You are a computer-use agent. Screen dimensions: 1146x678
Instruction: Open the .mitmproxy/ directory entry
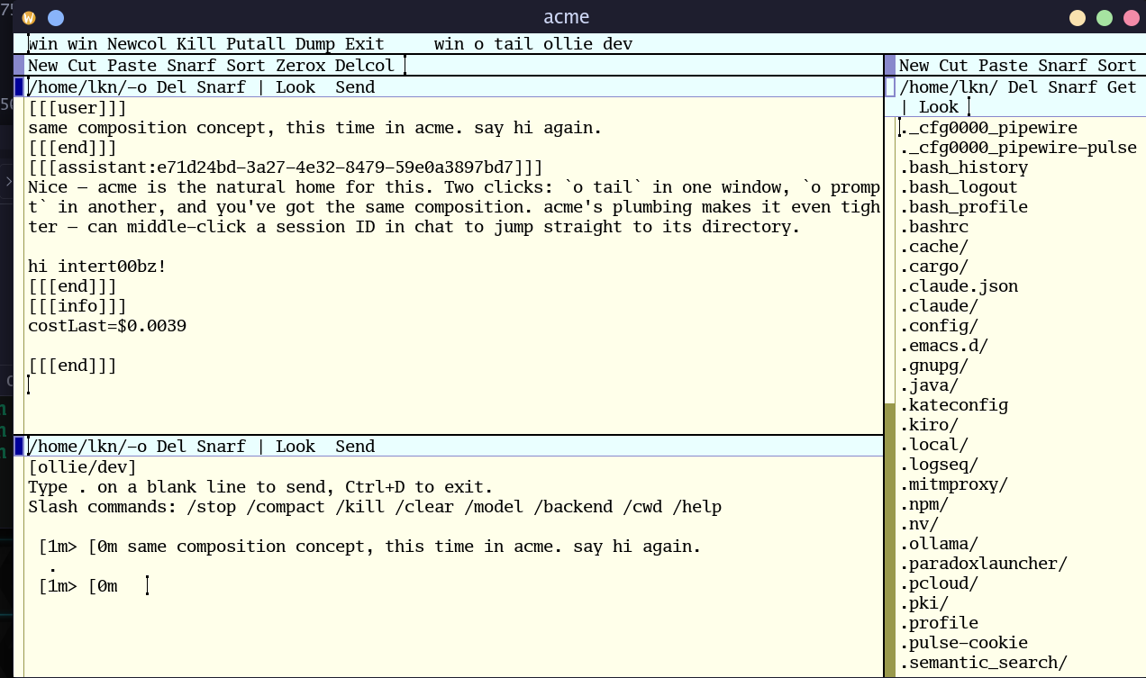[x=953, y=484]
